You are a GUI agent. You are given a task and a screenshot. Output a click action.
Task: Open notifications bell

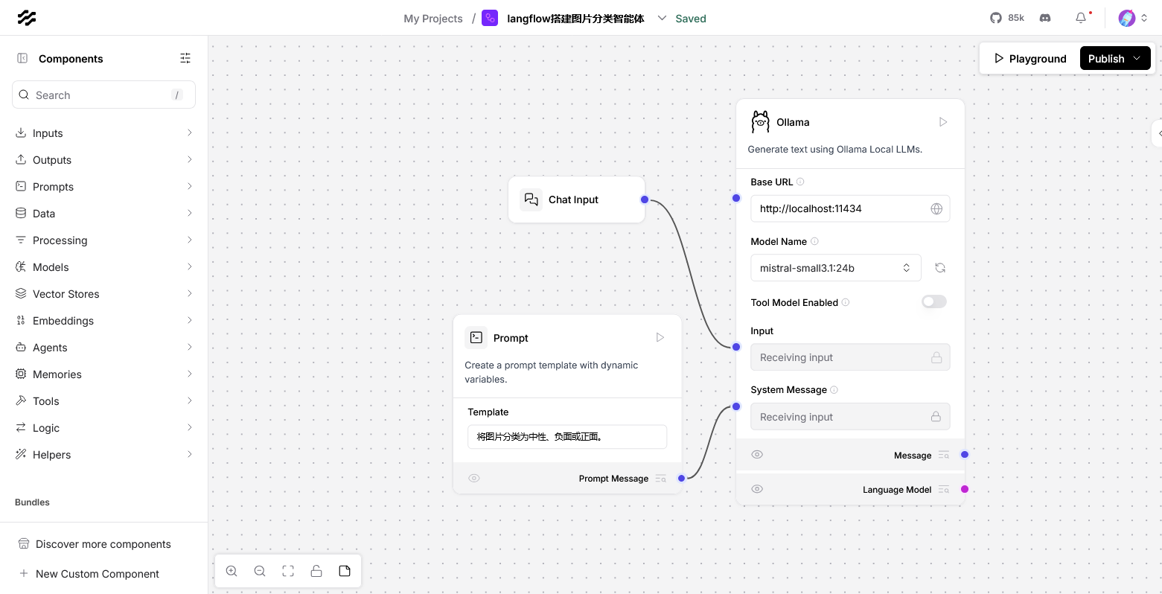tap(1081, 18)
